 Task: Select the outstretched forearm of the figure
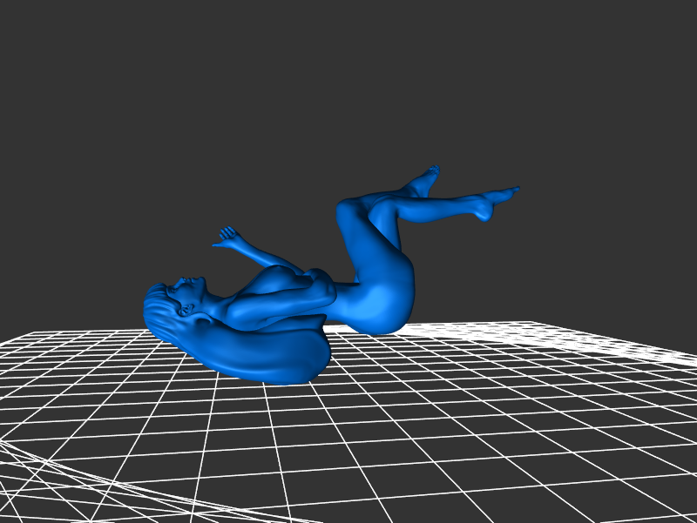click(260, 254)
